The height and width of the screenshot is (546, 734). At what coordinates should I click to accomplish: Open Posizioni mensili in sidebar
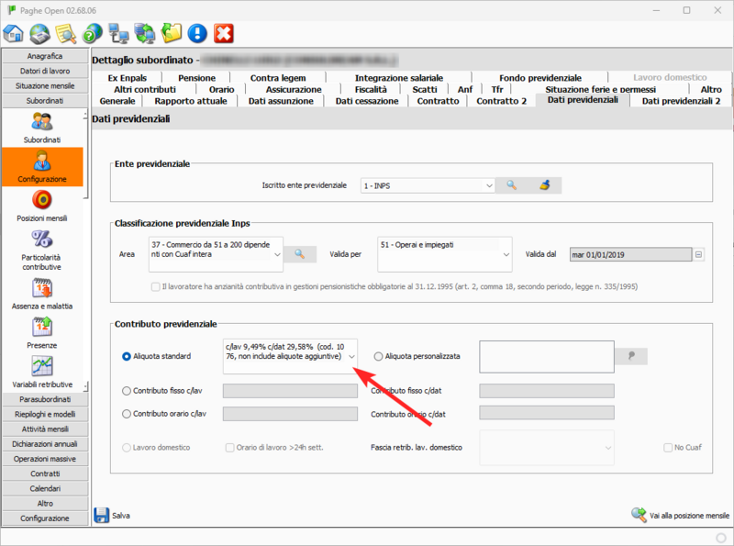pos(42,204)
